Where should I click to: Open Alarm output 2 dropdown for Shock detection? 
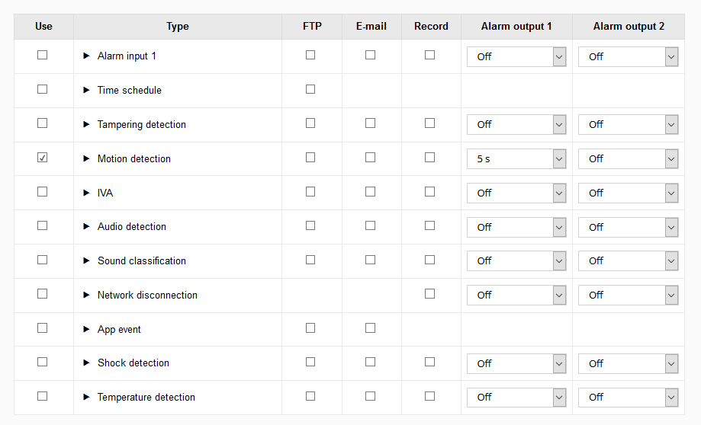628,364
